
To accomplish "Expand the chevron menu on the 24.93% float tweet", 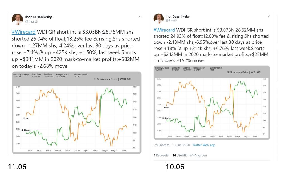I will pos(269,16).
